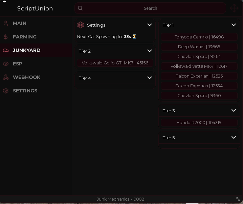Click the hourglass icon after spawn timer
Viewport: 243px width, 204px height.
point(134,36)
